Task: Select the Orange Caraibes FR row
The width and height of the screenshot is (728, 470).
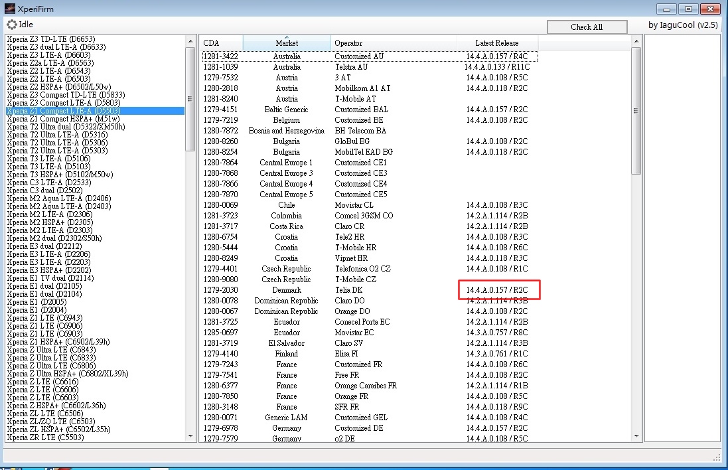Action: [x=370, y=386]
